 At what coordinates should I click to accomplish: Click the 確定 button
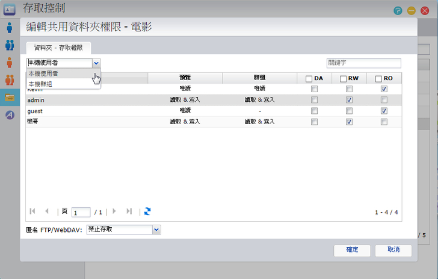pyautogui.click(x=353, y=250)
